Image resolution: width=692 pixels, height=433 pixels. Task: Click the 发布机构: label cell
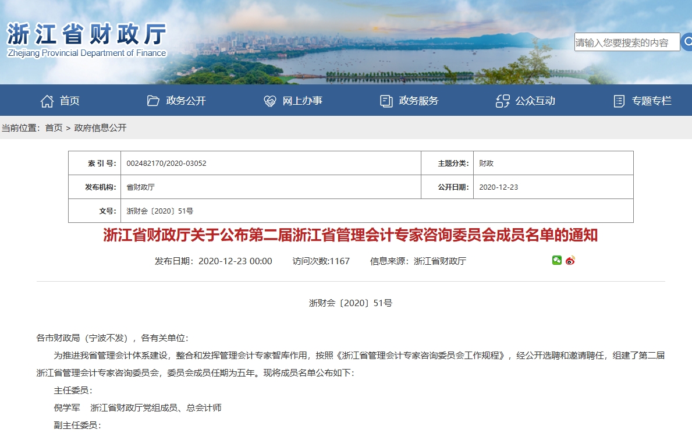pyautogui.click(x=94, y=187)
